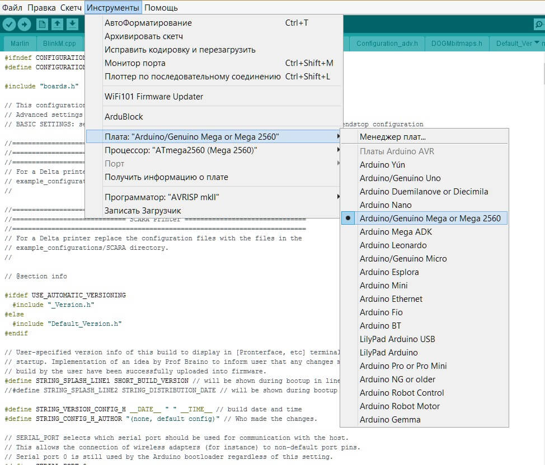Switch to the DOGMbitmaps.h tab

click(x=456, y=44)
